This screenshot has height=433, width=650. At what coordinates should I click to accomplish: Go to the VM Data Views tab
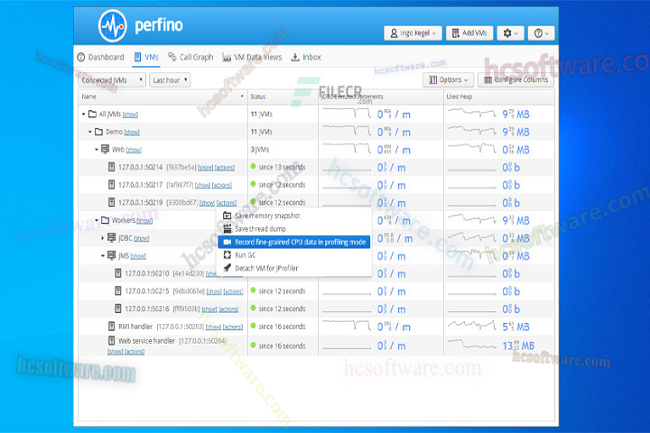(x=252, y=57)
